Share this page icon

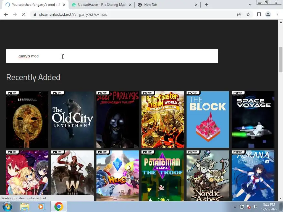tap(239, 14)
